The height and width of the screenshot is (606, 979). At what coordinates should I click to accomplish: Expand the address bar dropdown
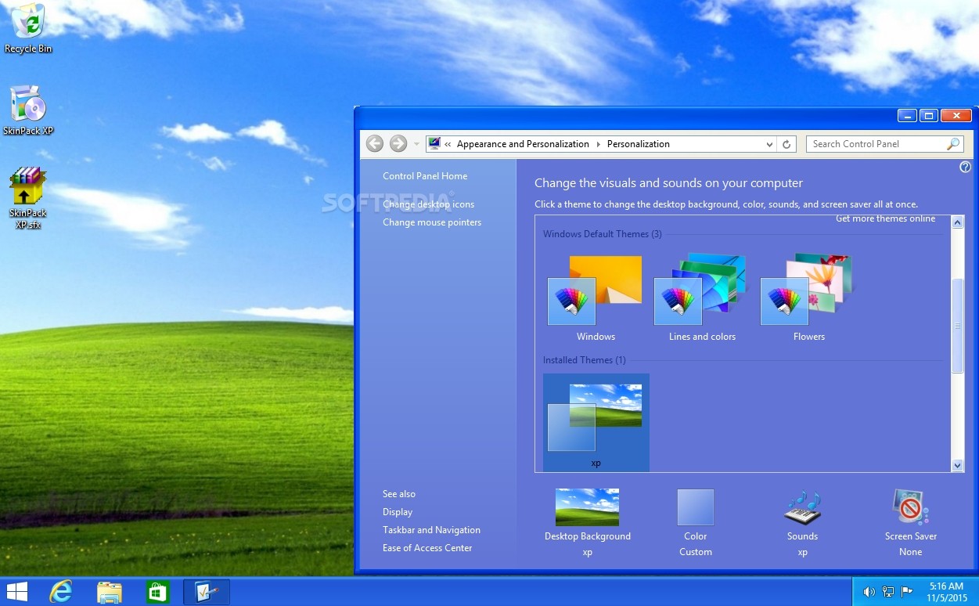[768, 143]
